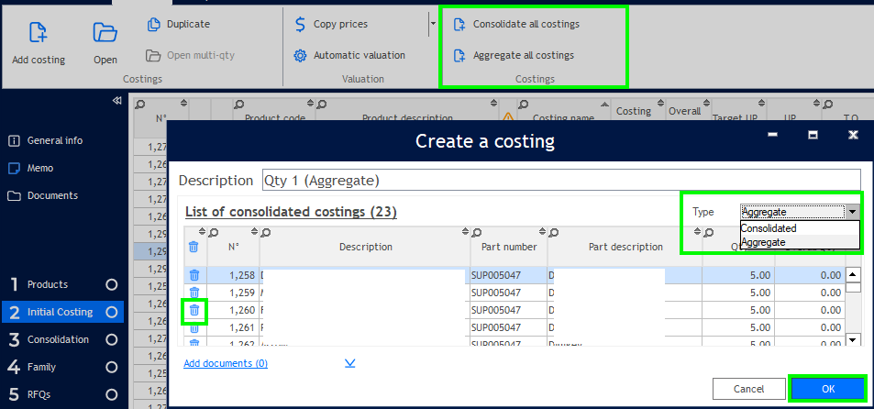
Task: Search icon above main grid N° column
Action: pos(140,104)
